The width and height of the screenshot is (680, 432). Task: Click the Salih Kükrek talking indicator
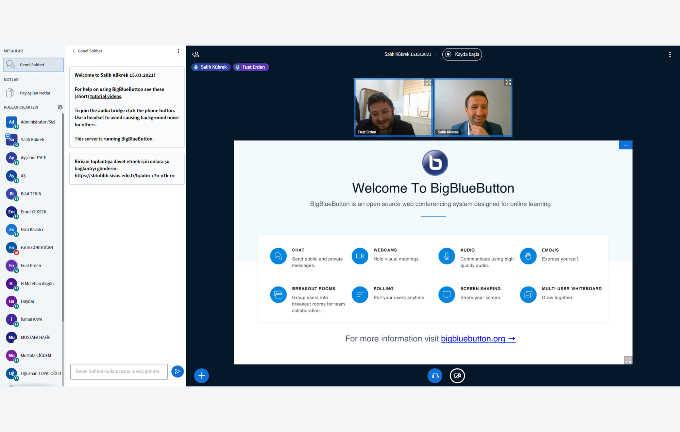point(211,67)
